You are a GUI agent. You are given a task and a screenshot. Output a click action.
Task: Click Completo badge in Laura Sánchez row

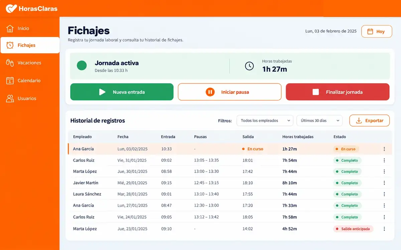pos(347,194)
